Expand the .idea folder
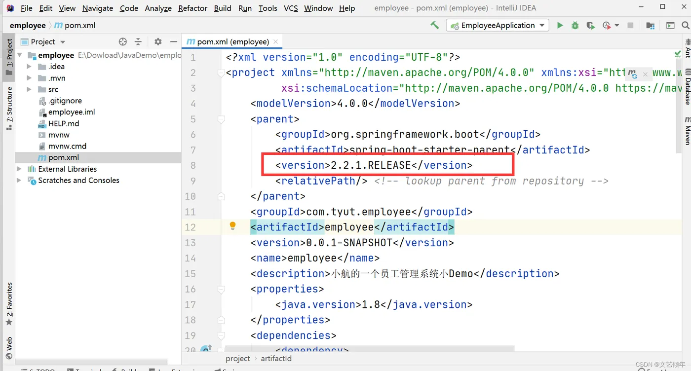691x371 pixels. point(29,67)
